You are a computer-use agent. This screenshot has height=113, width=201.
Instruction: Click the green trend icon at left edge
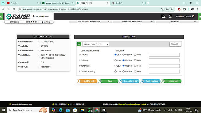[1, 16]
